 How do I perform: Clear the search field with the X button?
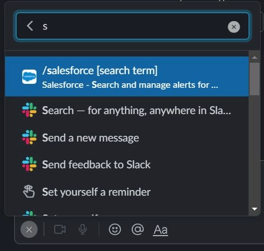pos(234,27)
